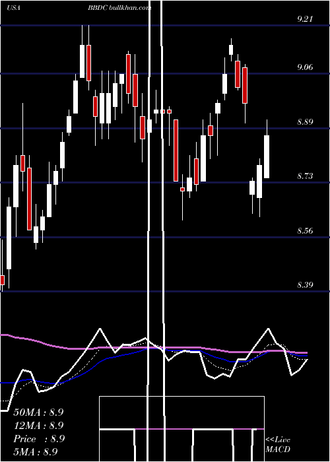Click the 8.89 price level label
The width and height of the screenshot is (330, 462).
(x=305, y=122)
